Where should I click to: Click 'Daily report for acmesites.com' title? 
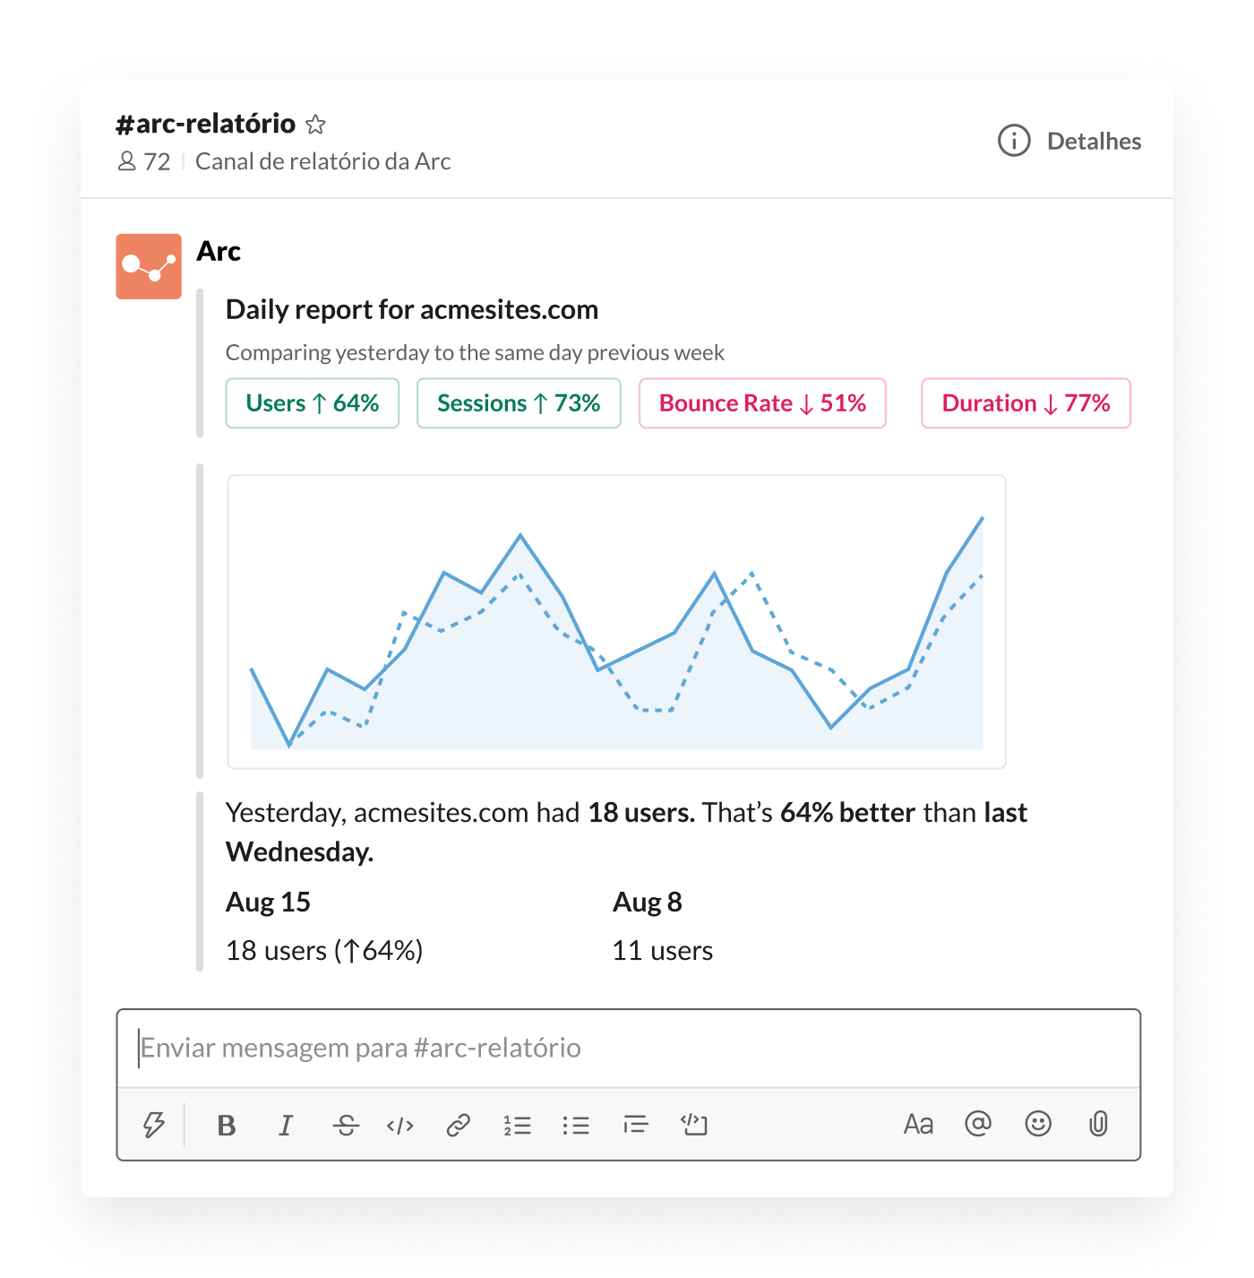click(412, 309)
